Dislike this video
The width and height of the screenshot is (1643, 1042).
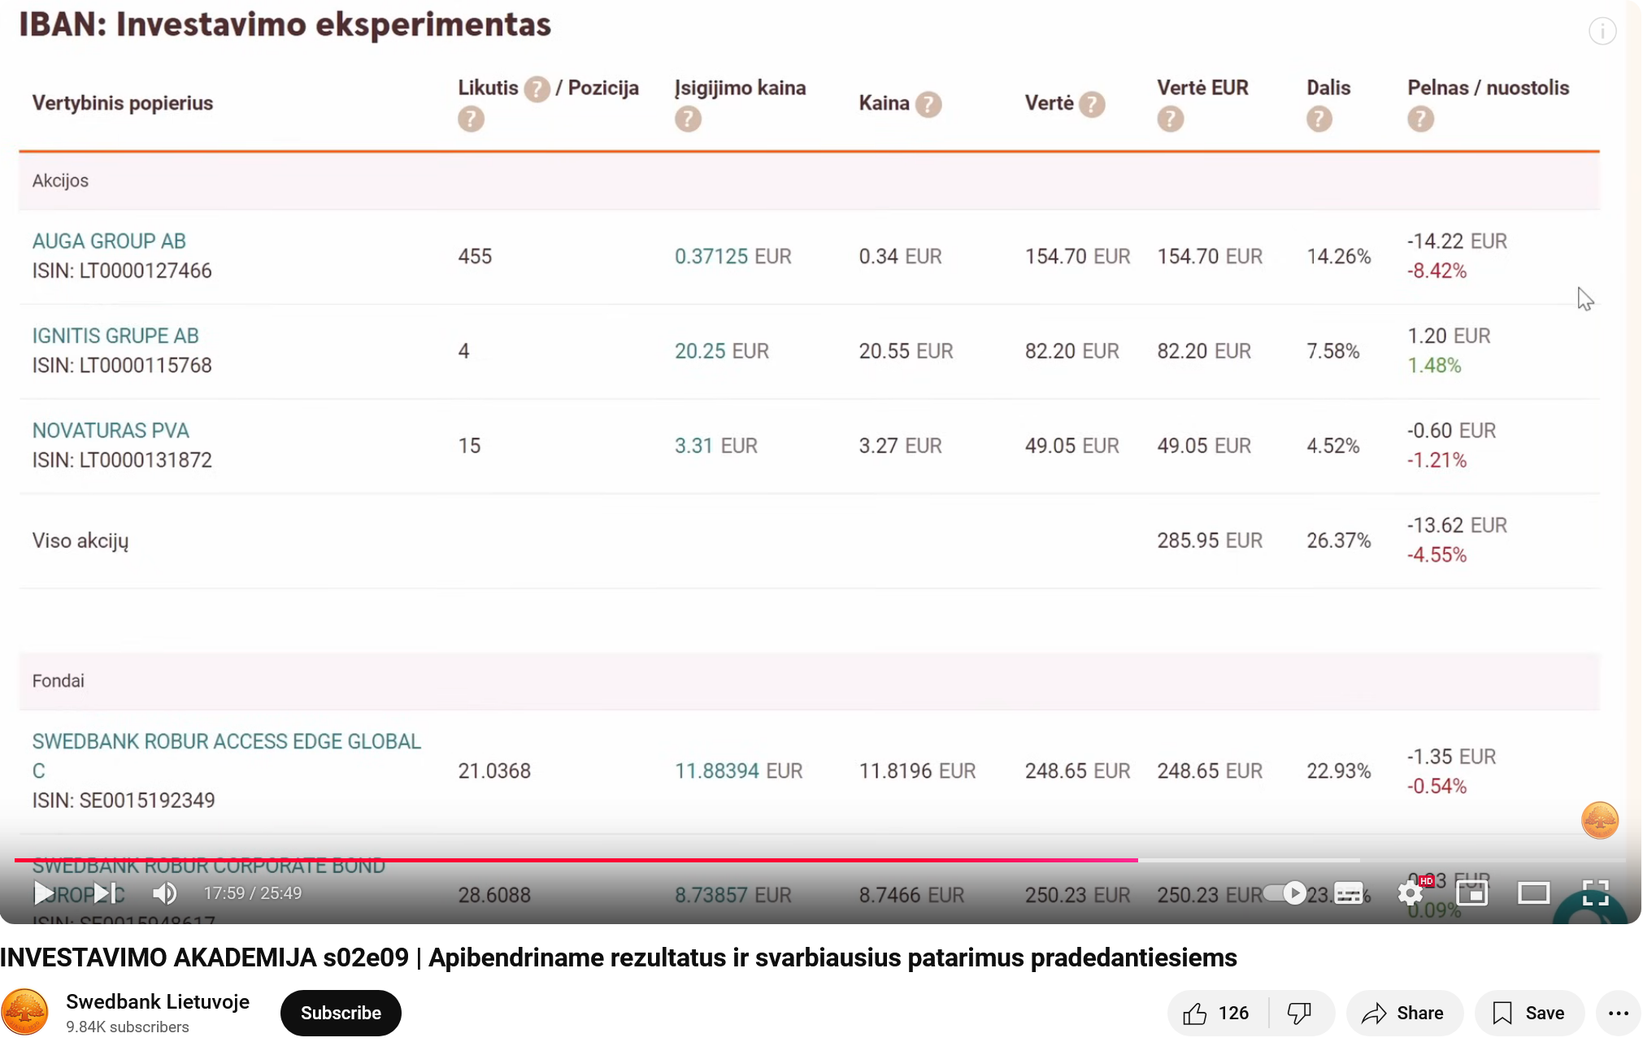[x=1300, y=1013]
